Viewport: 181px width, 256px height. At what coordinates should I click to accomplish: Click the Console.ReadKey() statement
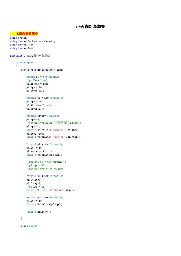click(x=39, y=212)
